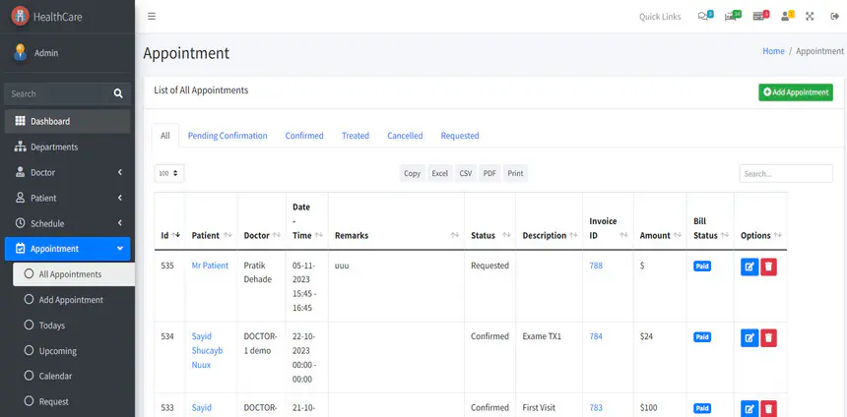
Task: Open Departments in the sidebar
Action: tap(68, 147)
